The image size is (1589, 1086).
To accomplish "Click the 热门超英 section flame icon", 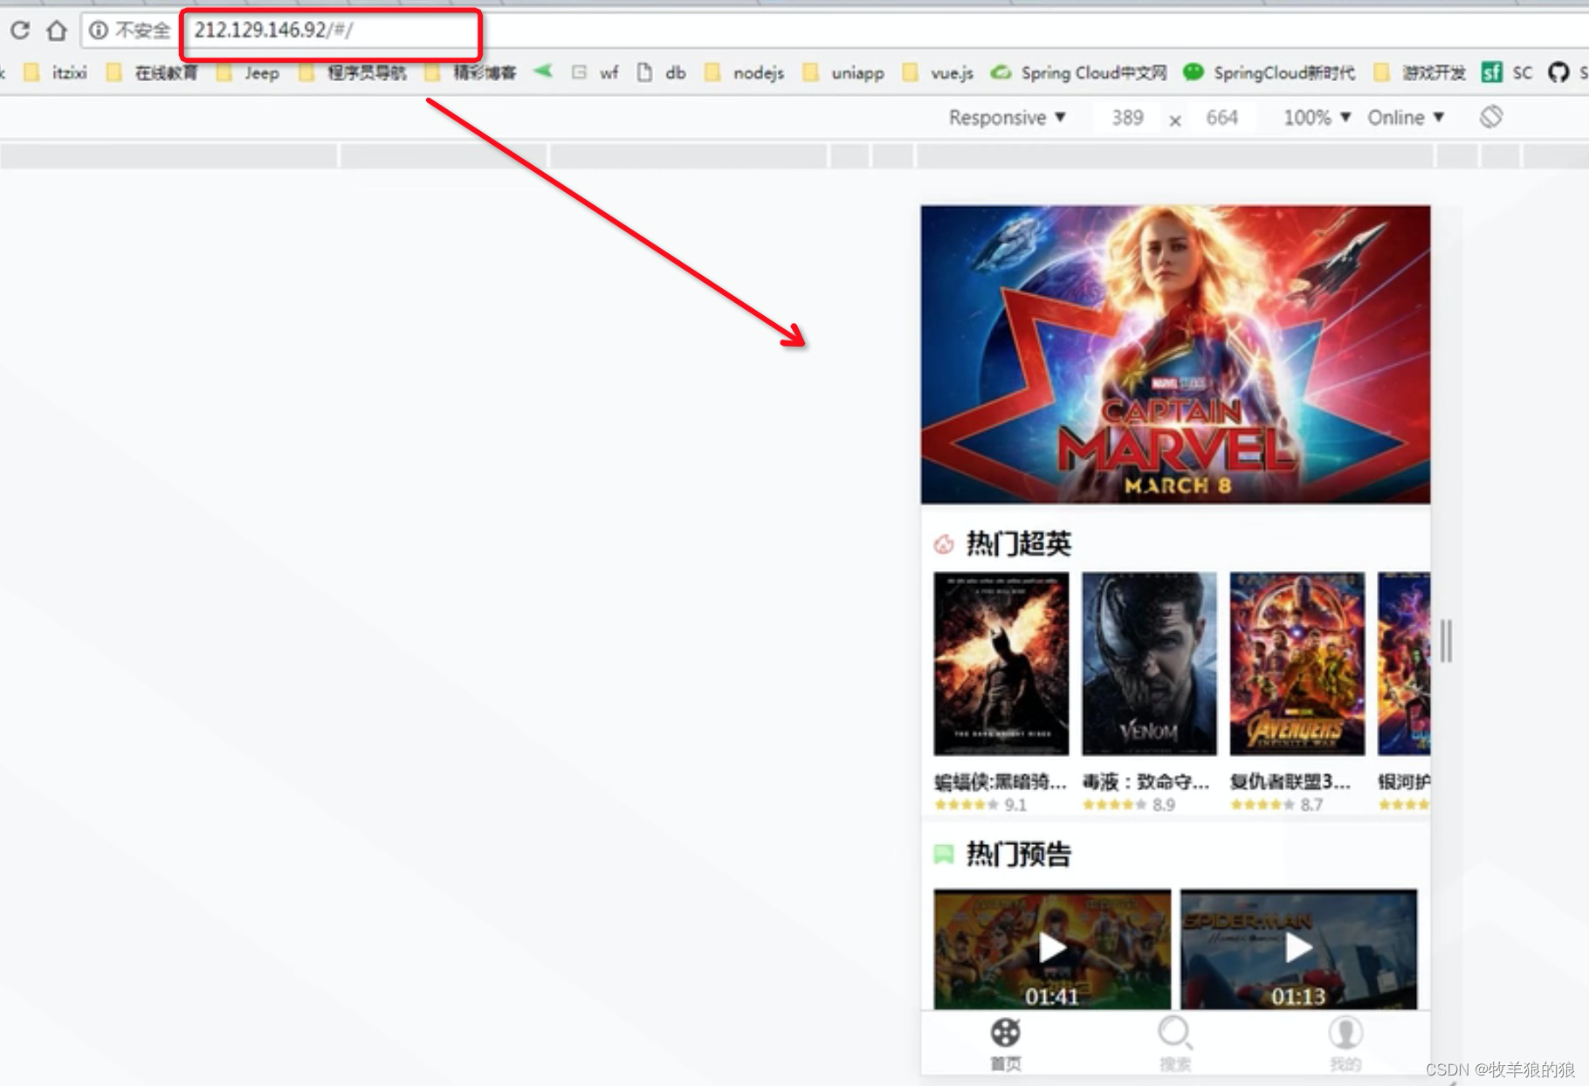I will pyautogui.click(x=944, y=545).
